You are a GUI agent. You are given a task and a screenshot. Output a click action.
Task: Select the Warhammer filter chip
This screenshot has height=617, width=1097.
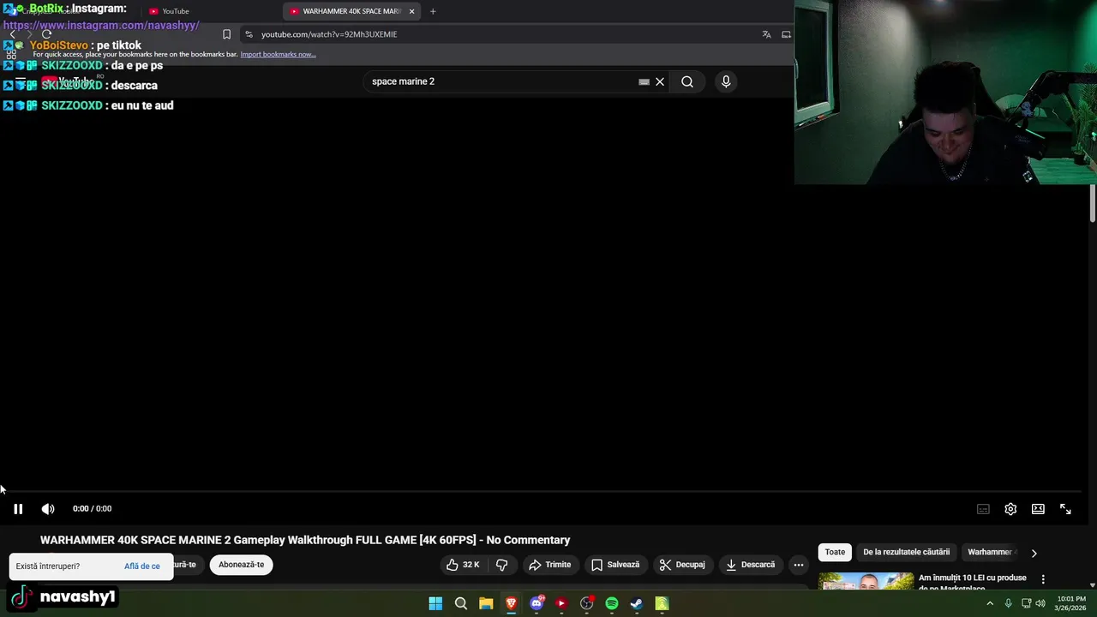coord(992,552)
